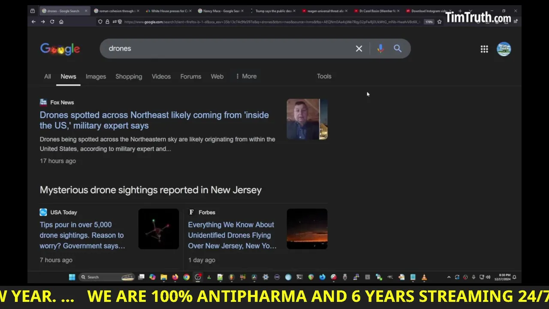Click the USA Today source icon
This screenshot has width=549, height=309.
pos(43,212)
